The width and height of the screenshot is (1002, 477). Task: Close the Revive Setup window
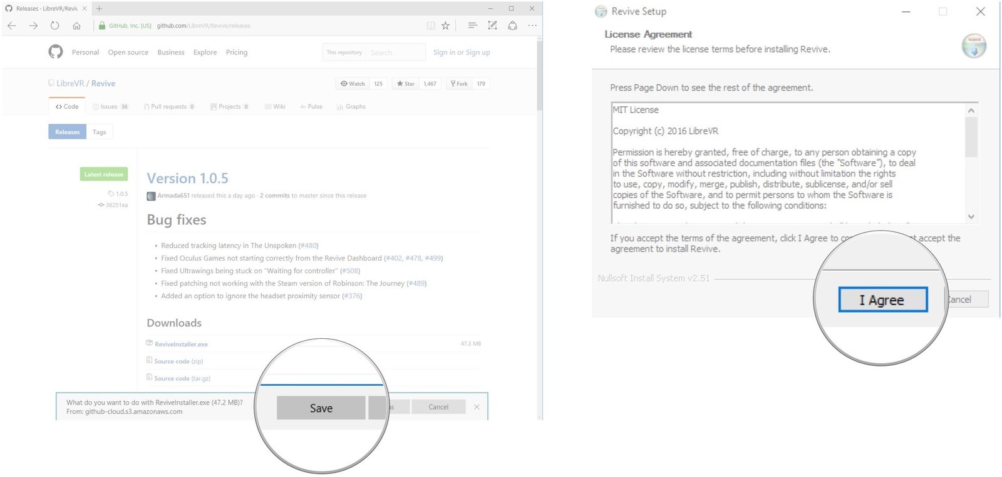(981, 12)
